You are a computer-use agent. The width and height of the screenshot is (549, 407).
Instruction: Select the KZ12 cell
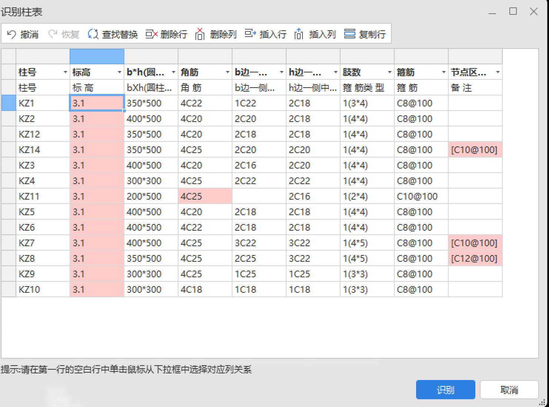pos(43,134)
